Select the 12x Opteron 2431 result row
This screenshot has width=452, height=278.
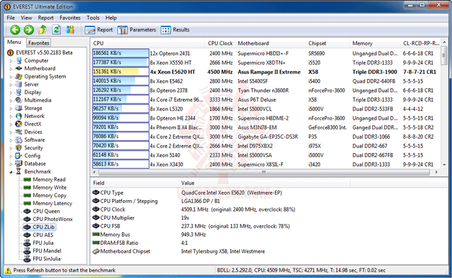tap(266, 53)
